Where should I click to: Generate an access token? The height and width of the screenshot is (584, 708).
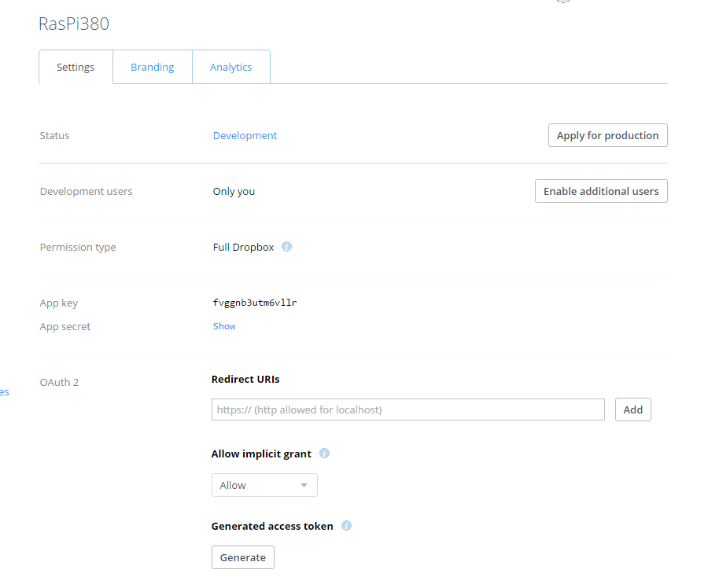pos(242,557)
